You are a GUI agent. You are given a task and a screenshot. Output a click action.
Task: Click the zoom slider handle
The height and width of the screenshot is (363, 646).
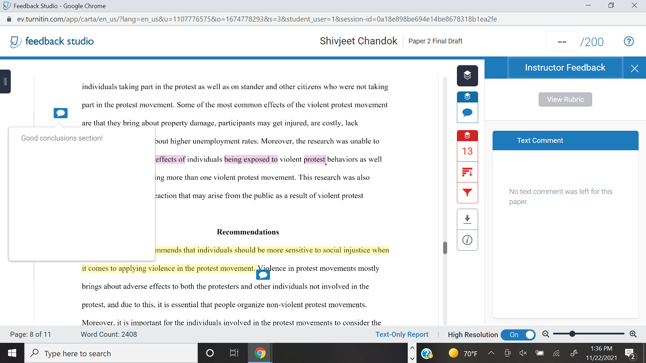click(x=572, y=334)
